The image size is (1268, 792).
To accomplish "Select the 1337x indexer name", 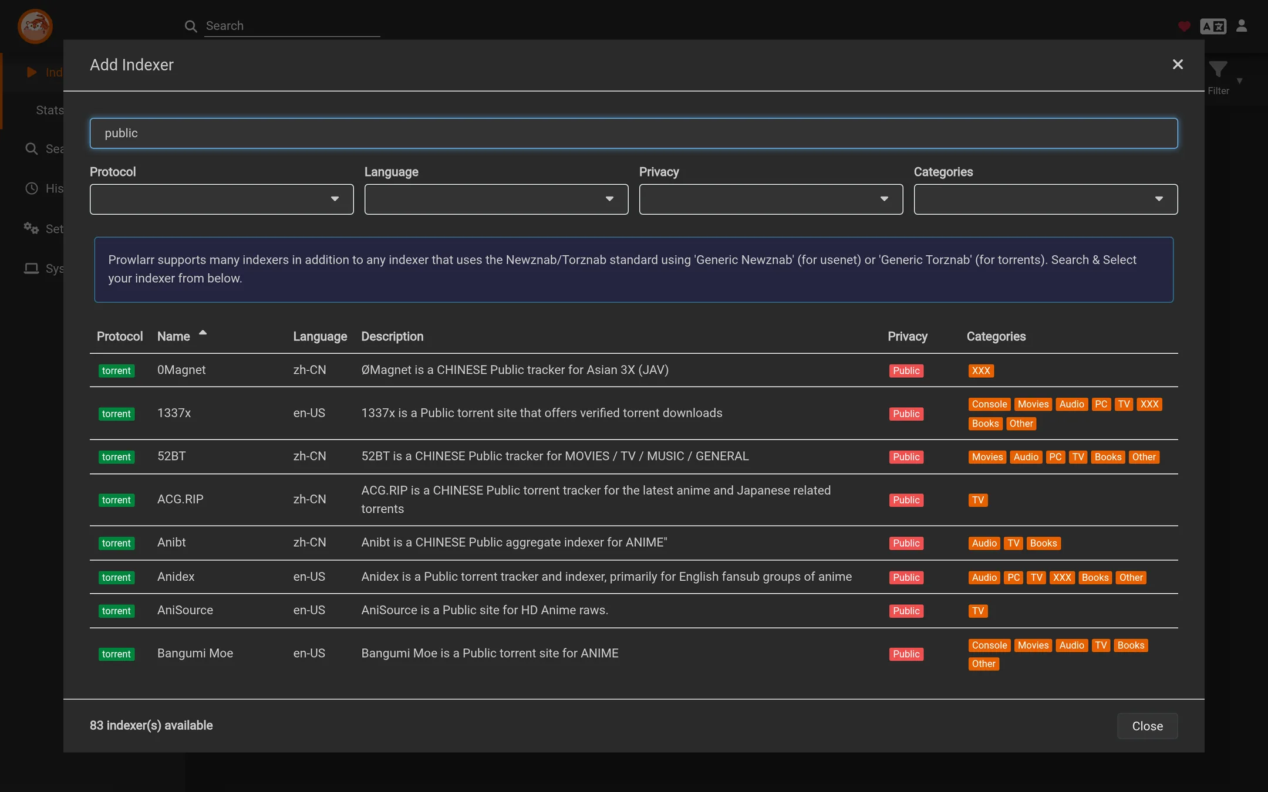I will pos(174,413).
